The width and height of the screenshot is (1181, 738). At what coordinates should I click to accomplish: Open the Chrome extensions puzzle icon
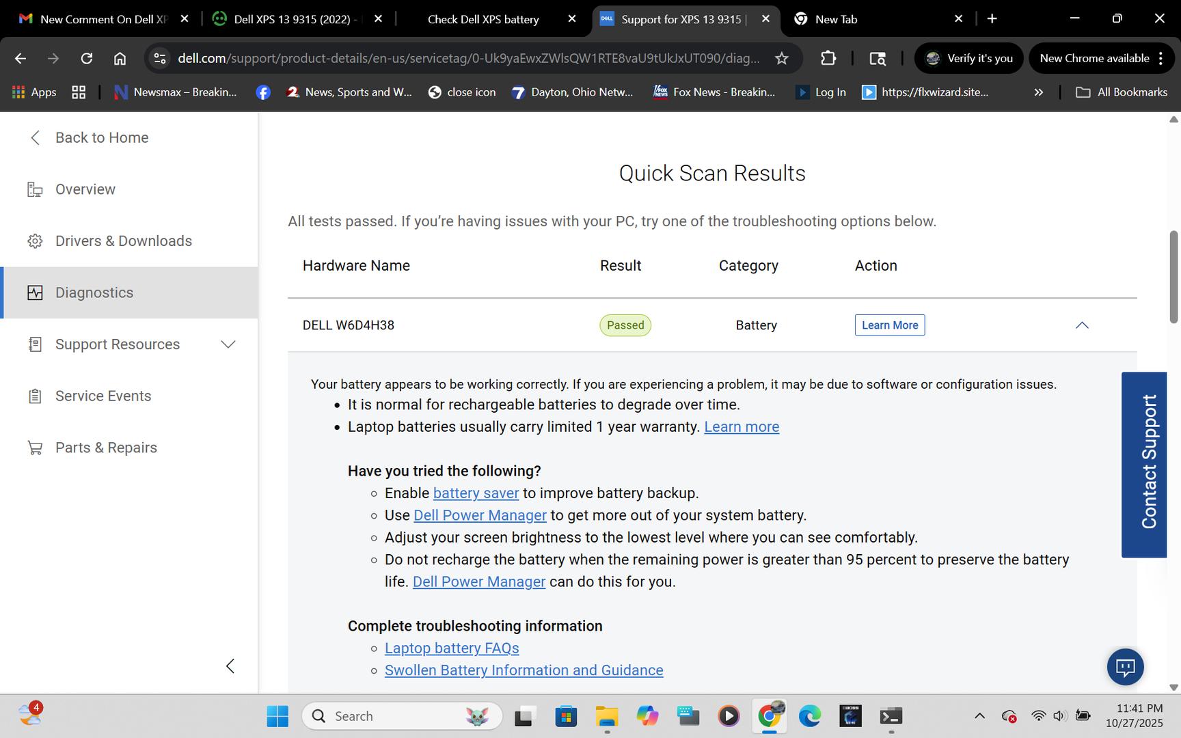click(828, 59)
